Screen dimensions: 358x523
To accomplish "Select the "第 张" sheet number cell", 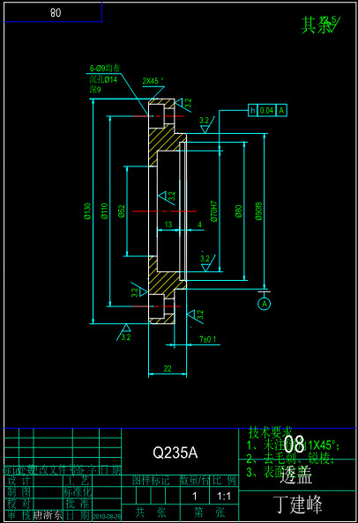I will 209,512.
